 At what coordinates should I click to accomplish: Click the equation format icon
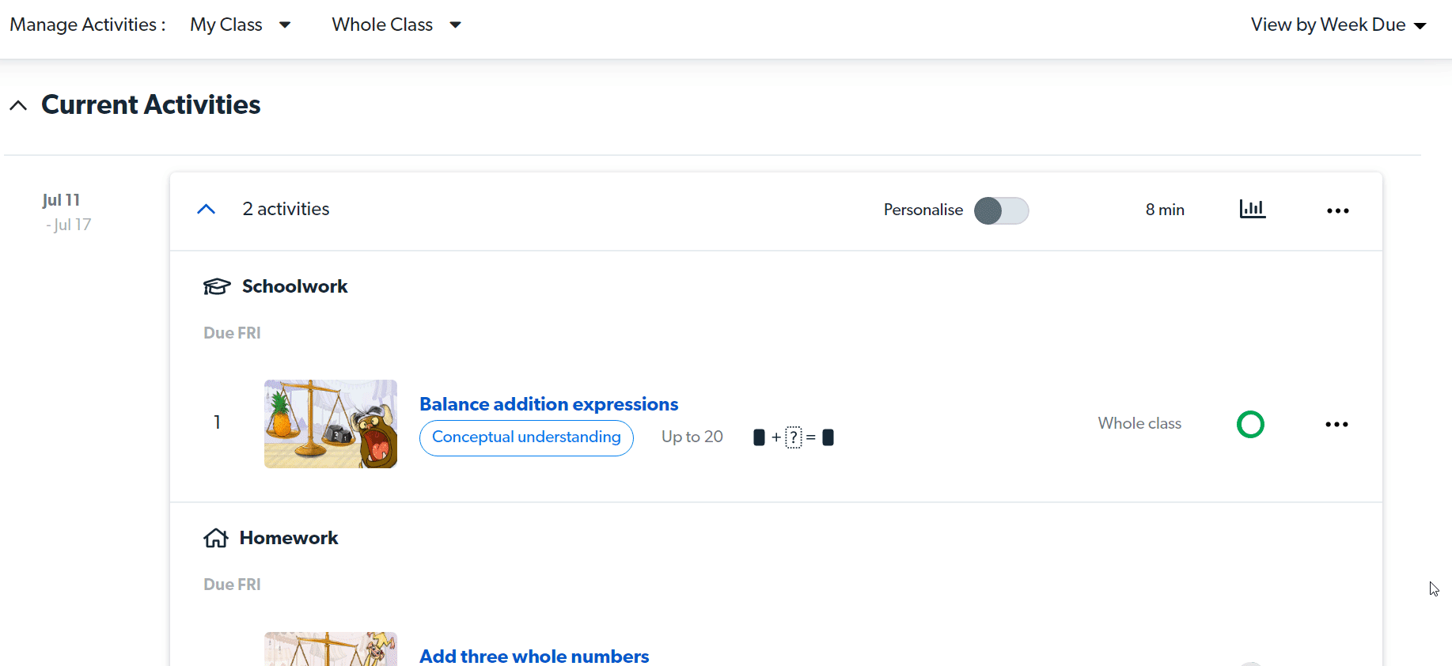pos(793,437)
